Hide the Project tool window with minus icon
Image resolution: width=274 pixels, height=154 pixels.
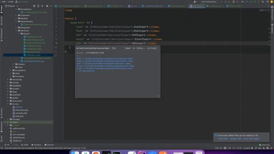pyautogui.click(x=51, y=6)
